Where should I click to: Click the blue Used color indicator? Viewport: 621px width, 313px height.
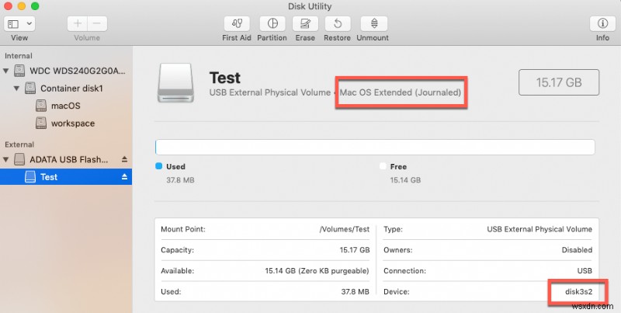[x=159, y=166]
